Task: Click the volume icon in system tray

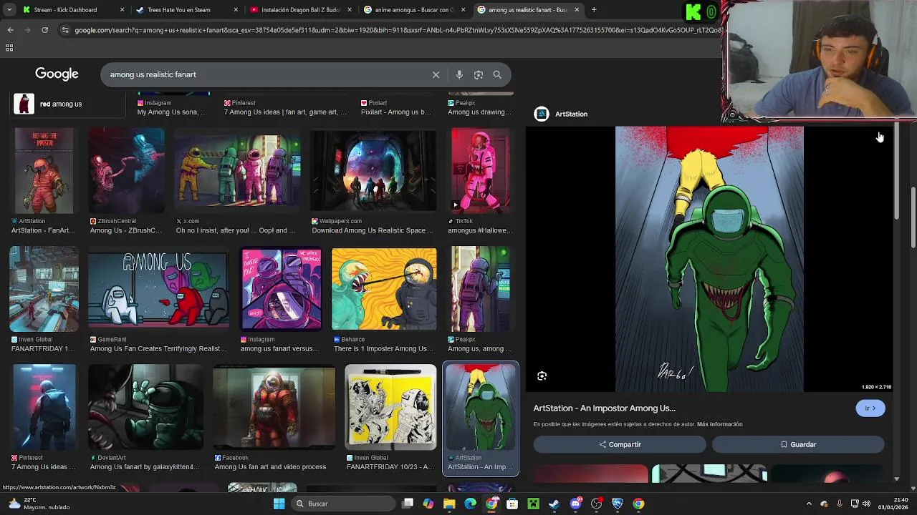Action: (866, 504)
